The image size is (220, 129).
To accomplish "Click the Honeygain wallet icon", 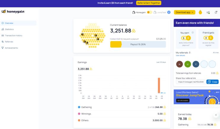I will click(134, 12).
